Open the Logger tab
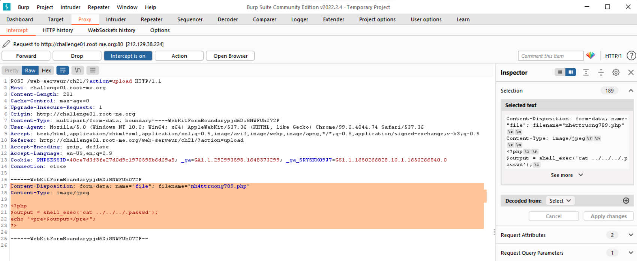This screenshot has height=261, width=637. (300, 19)
